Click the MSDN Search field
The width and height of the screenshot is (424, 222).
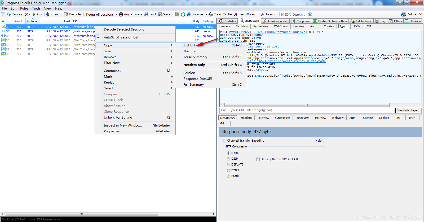293,14
